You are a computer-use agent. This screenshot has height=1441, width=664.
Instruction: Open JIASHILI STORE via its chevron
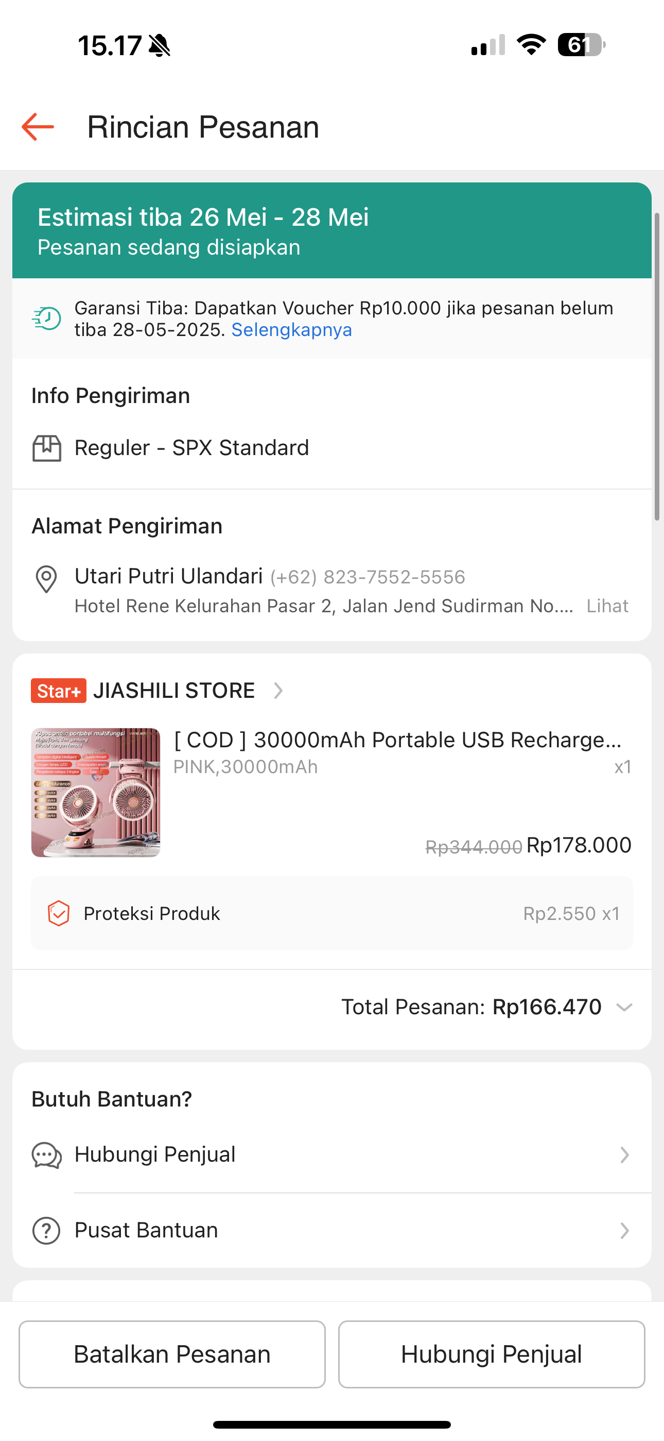click(x=278, y=691)
